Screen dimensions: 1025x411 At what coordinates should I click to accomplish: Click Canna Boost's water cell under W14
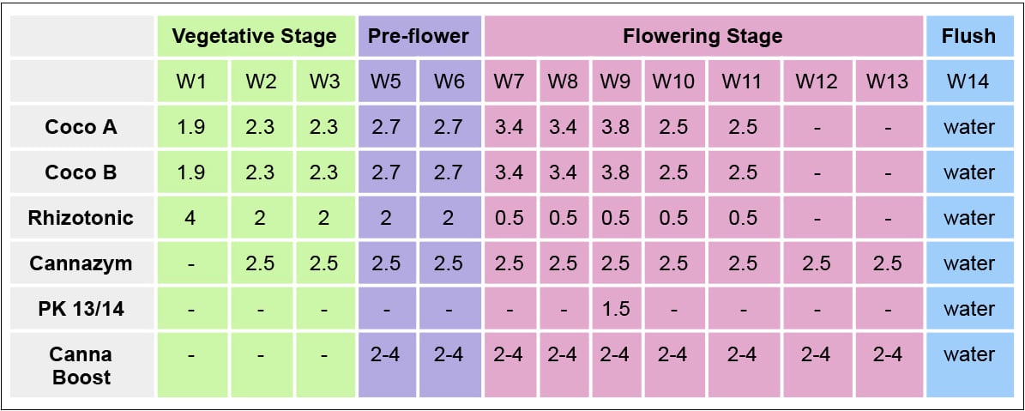click(968, 354)
